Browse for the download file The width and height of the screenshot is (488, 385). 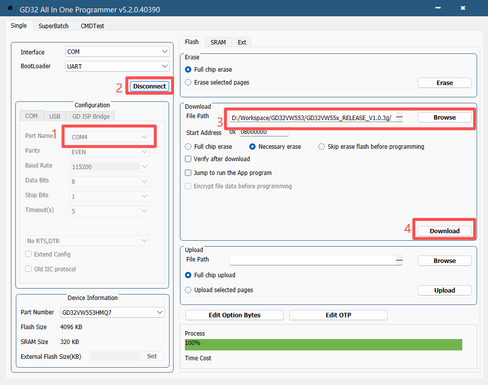[x=444, y=117]
